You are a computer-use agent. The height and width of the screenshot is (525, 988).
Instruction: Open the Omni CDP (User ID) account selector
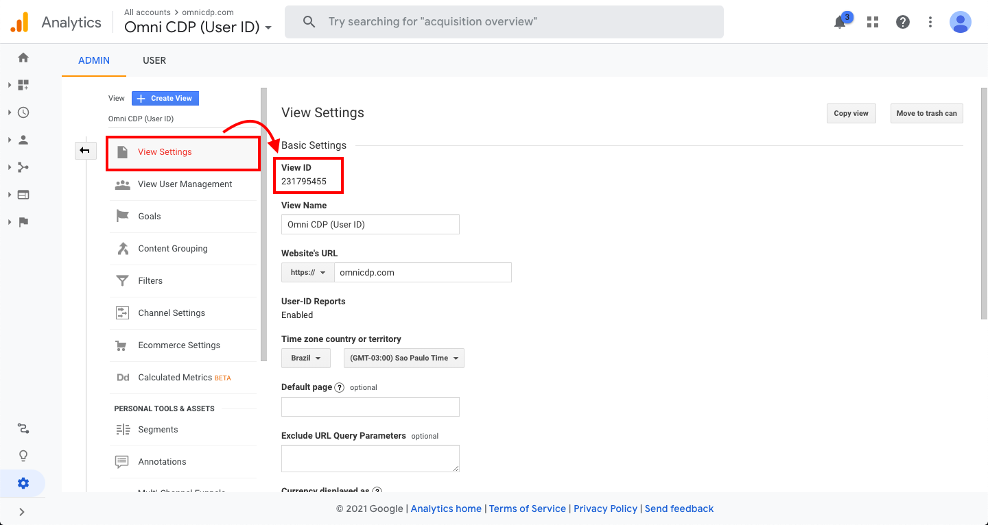coord(198,27)
